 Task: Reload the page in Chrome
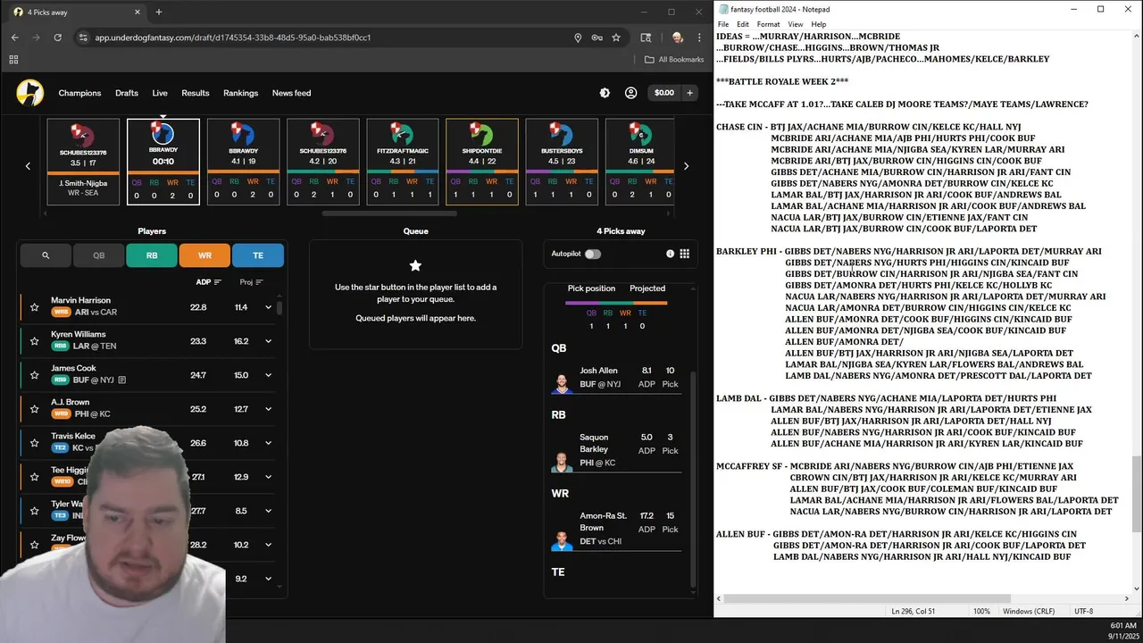coord(58,38)
